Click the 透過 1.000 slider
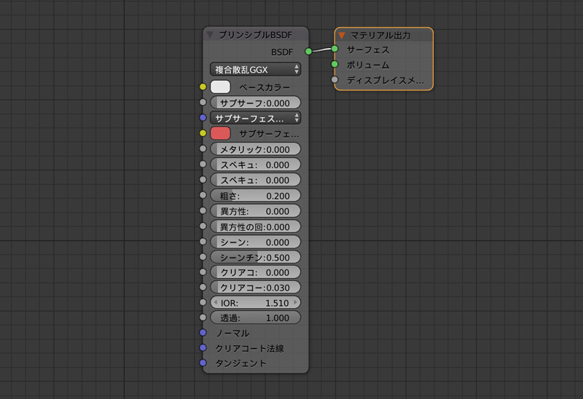Viewport: 583px width, 399px height. coord(255,318)
